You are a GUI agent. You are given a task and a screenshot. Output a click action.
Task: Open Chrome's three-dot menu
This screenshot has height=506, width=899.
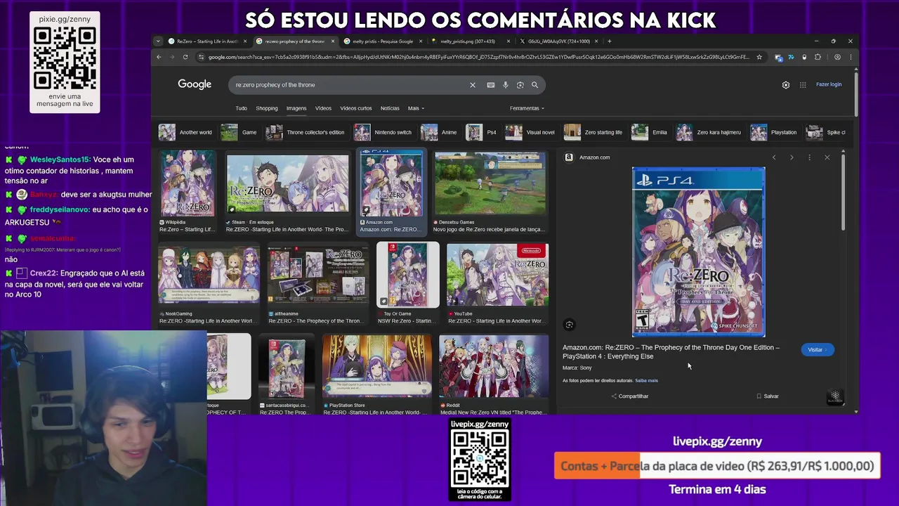click(x=851, y=57)
